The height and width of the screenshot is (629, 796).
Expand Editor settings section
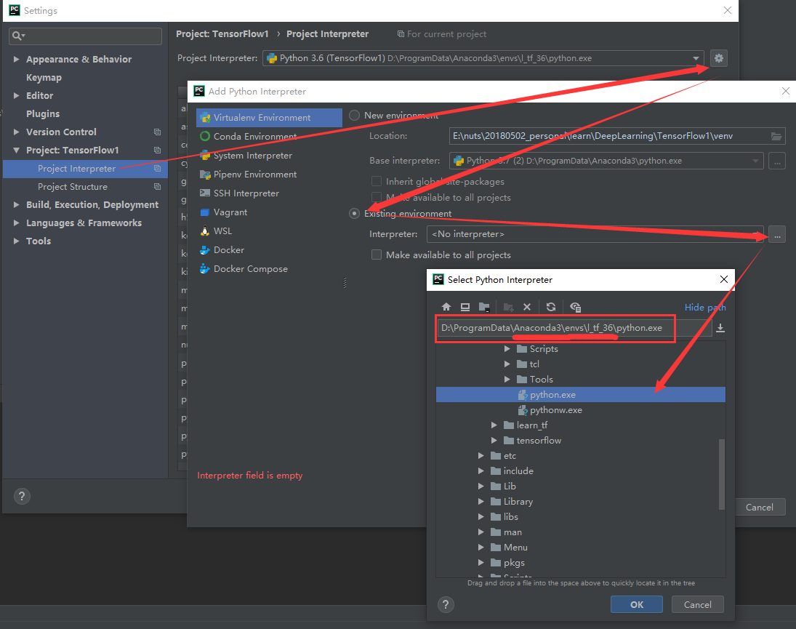(x=16, y=95)
